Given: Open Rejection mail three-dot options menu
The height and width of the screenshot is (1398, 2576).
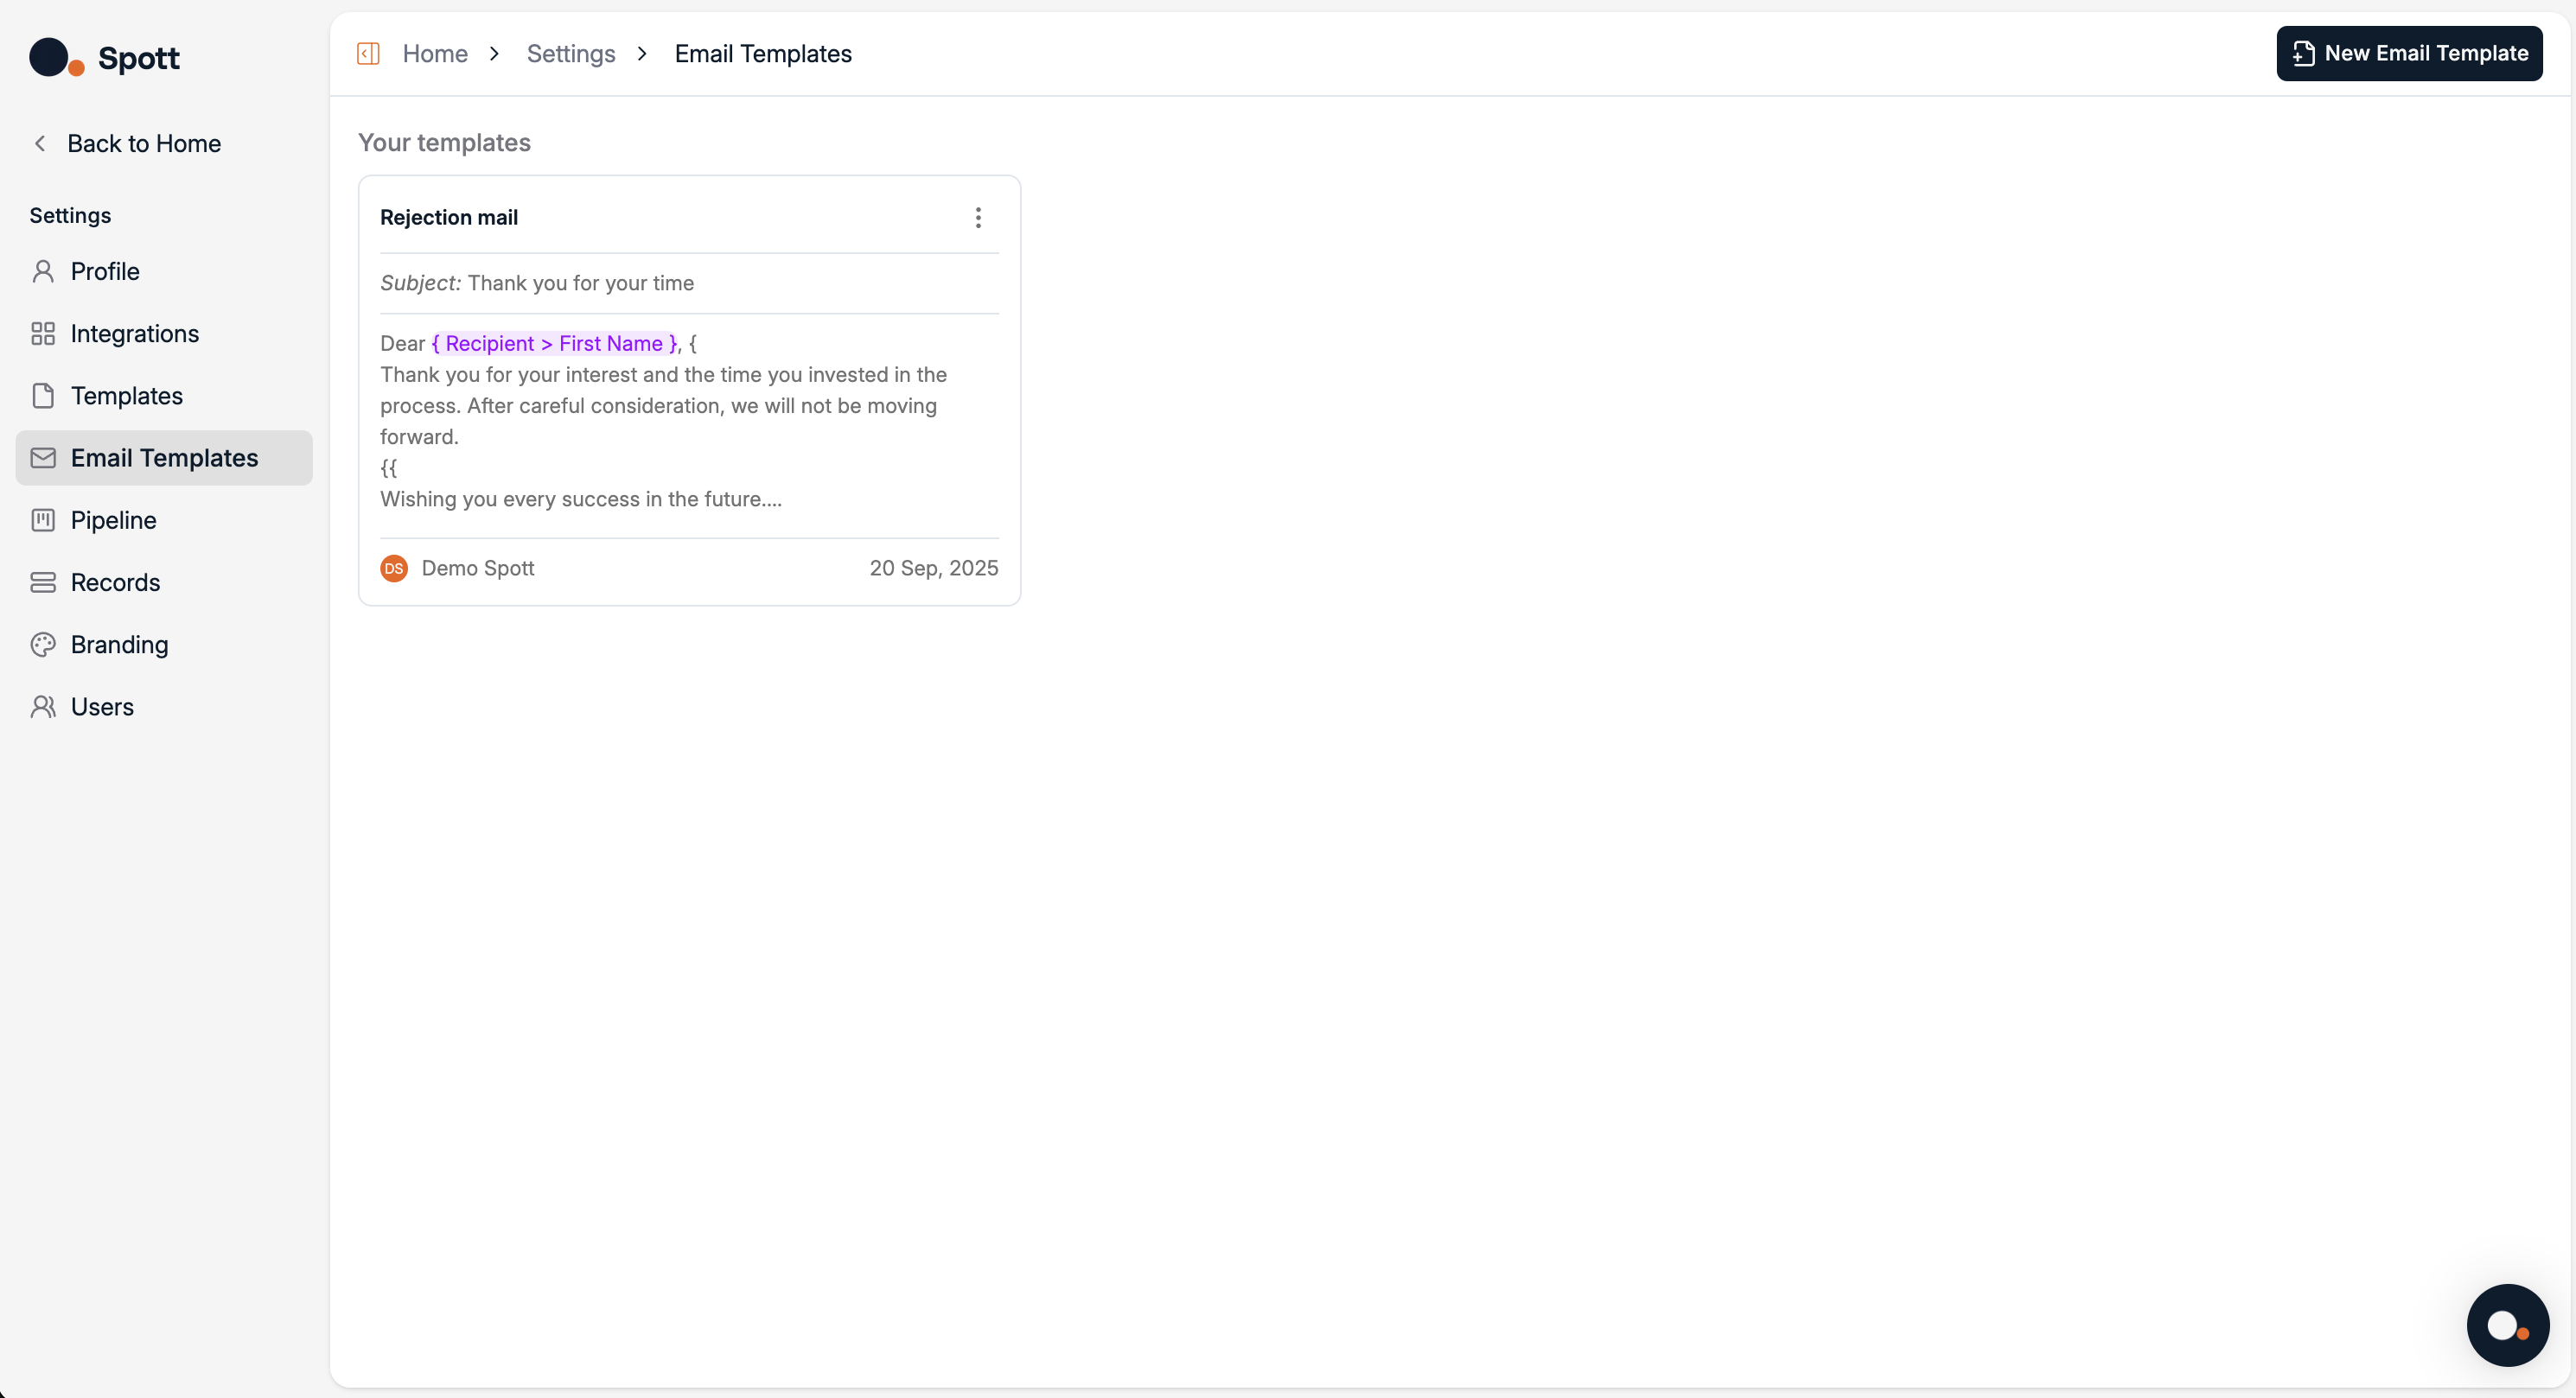Looking at the screenshot, I should point(978,218).
